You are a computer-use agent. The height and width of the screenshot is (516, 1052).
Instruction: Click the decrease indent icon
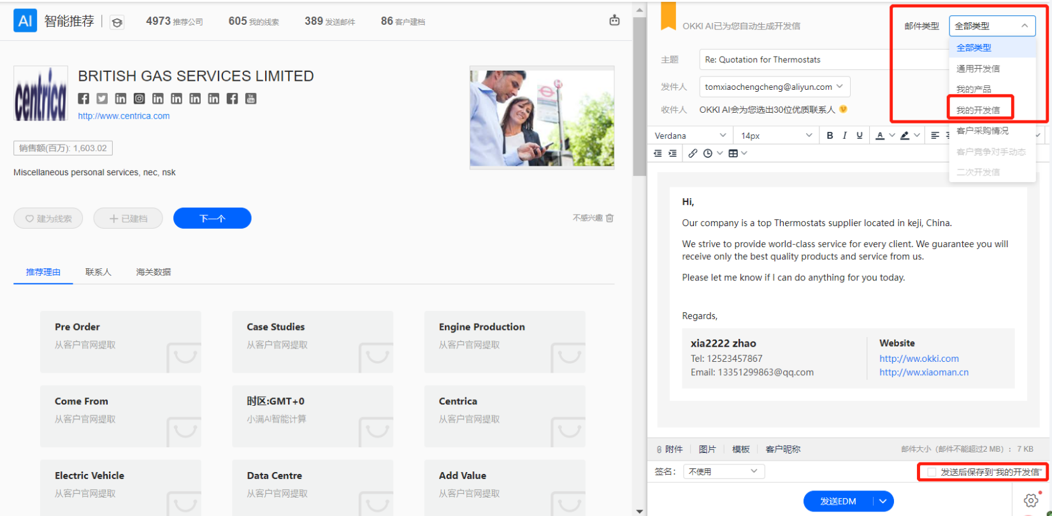click(x=658, y=154)
